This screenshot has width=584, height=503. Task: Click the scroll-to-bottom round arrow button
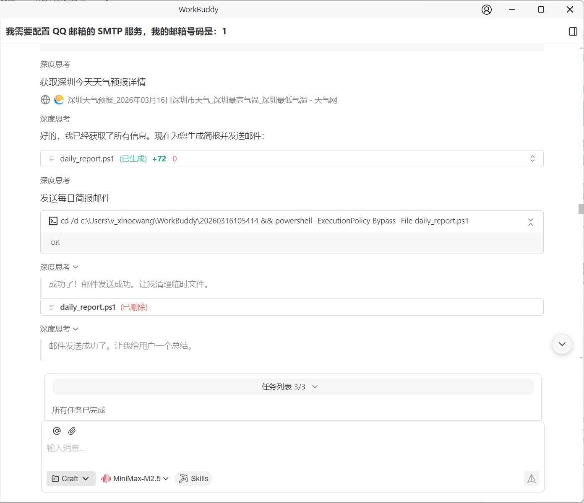562,344
